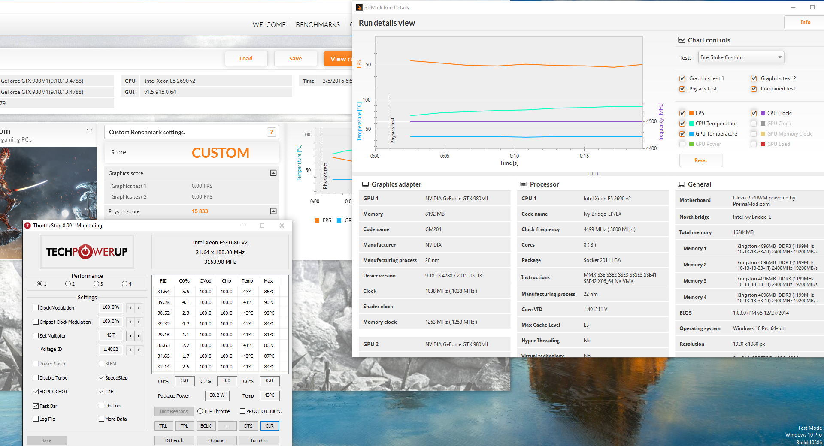Viewport: 824px width, 446px height.
Task: Click the Turn On button
Action: tap(259, 440)
